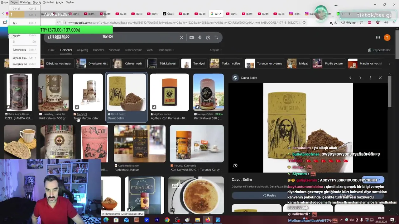This screenshot has width=399, height=224.
Task: Open the Google account avatar 'T'
Action: (x=387, y=38)
